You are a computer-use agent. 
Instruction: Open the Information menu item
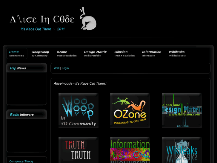coord(152,54)
